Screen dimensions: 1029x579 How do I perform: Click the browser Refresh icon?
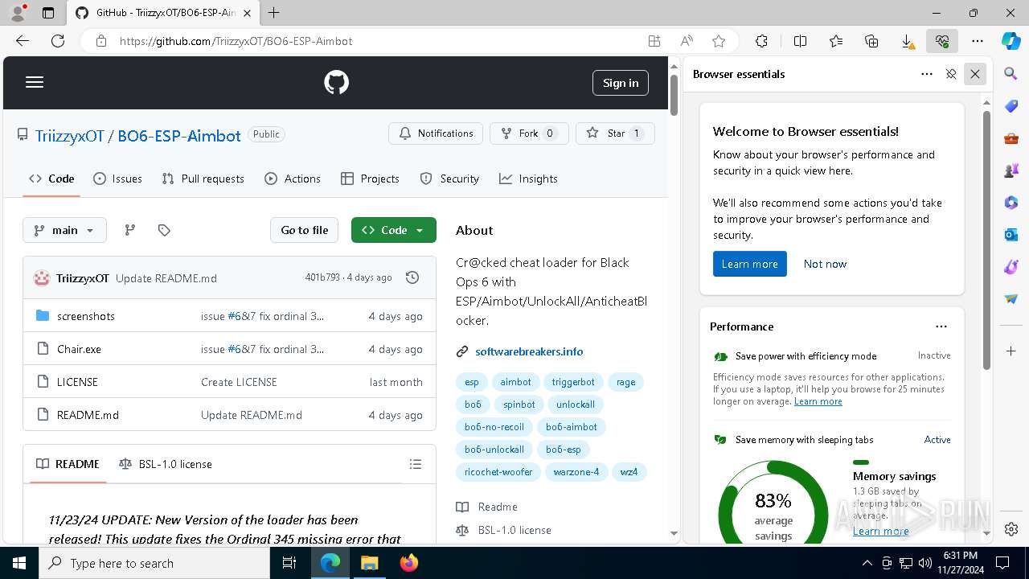58,41
